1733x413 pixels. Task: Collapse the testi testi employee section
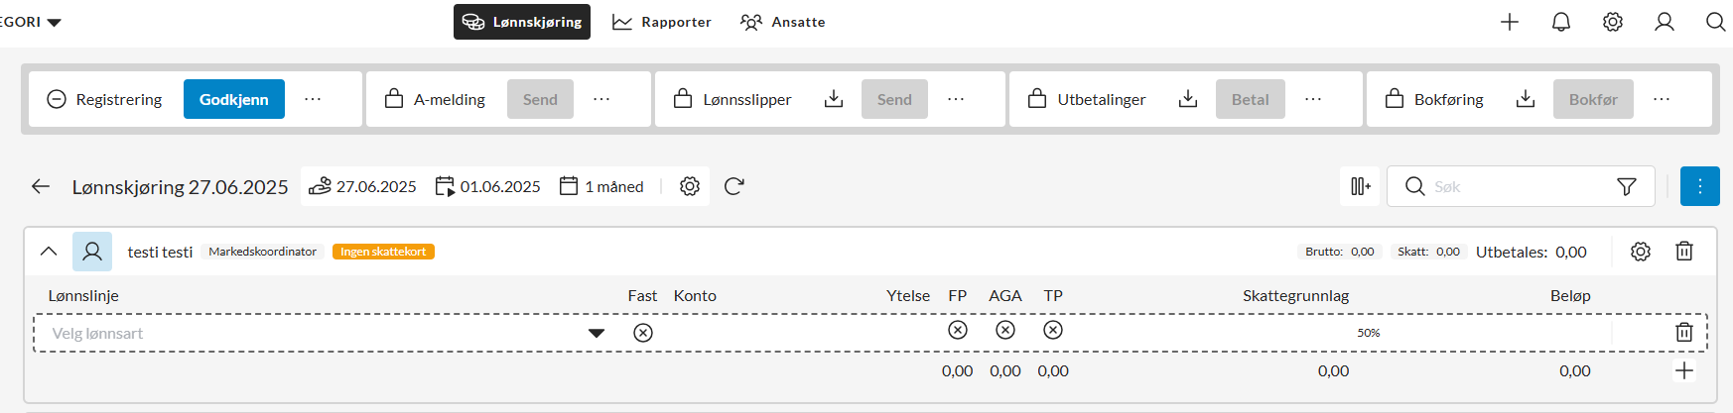pos(49,252)
